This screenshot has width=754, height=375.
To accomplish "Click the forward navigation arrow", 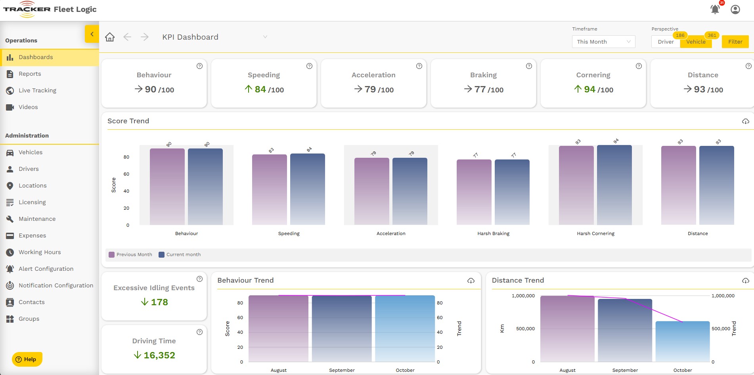I will [x=145, y=37].
